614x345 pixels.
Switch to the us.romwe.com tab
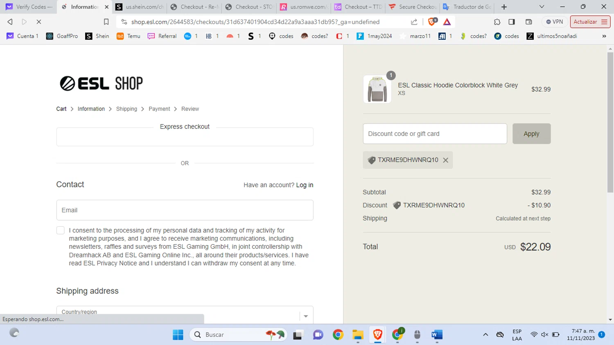click(x=304, y=7)
